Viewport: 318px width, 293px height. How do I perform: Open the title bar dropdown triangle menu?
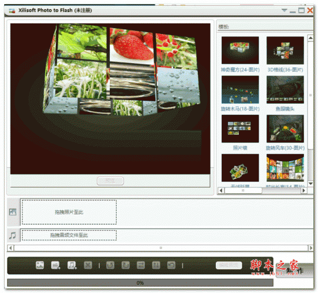click(x=285, y=10)
